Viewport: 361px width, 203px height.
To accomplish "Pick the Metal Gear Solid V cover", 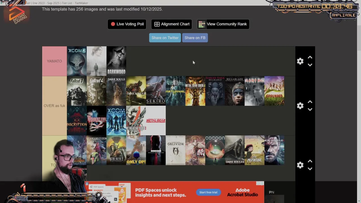I will 274,150.
